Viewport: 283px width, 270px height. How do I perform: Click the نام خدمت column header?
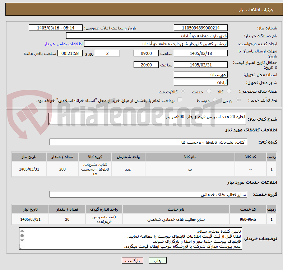[x=176, y=209]
